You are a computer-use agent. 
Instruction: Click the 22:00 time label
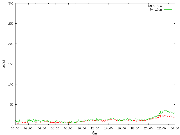tap(161, 128)
